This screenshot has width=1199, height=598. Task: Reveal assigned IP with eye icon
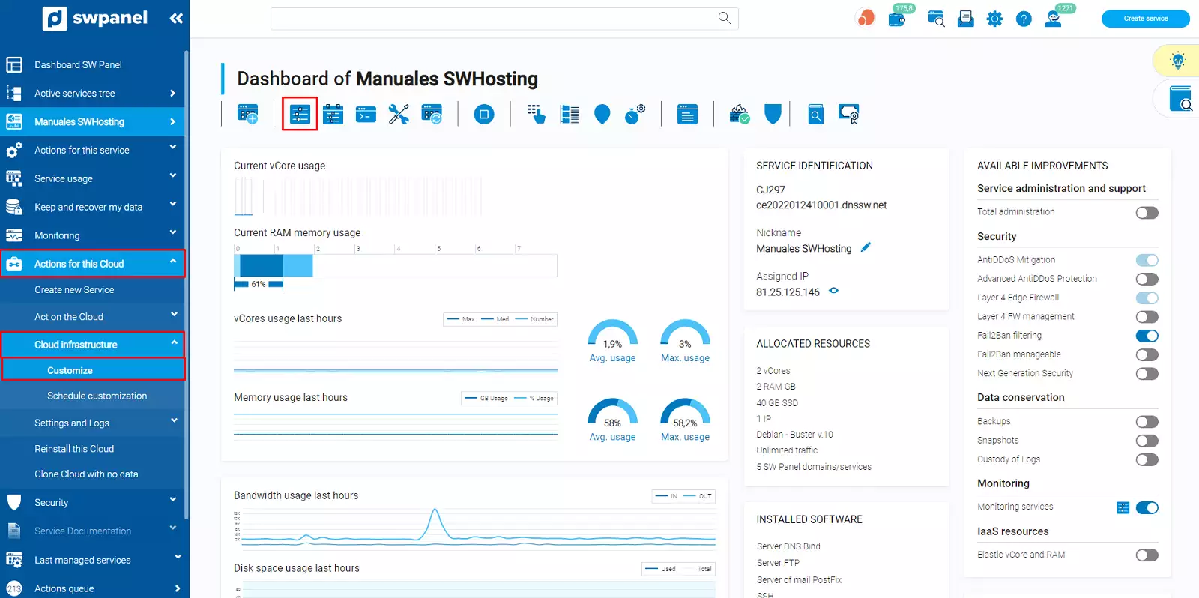pyautogui.click(x=833, y=291)
